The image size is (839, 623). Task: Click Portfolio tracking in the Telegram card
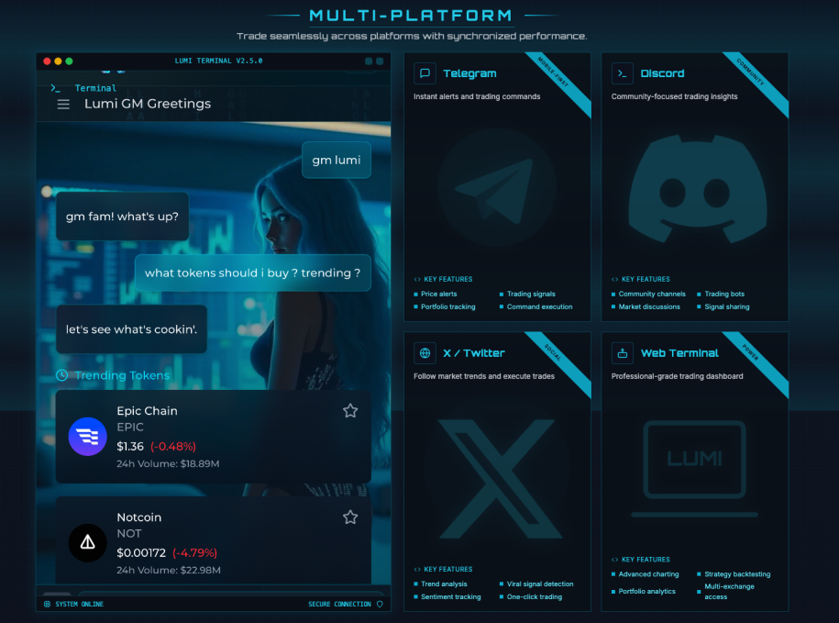[x=447, y=306]
